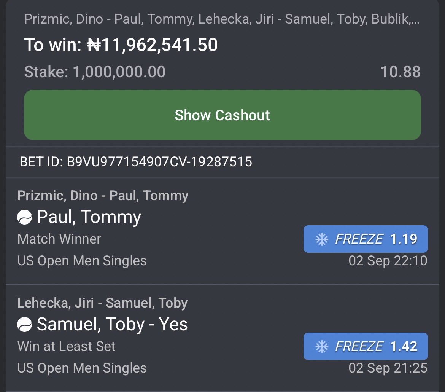Click the tennis ball icon beside Samuel, Toby
This screenshot has width=445, height=392.
(24, 324)
